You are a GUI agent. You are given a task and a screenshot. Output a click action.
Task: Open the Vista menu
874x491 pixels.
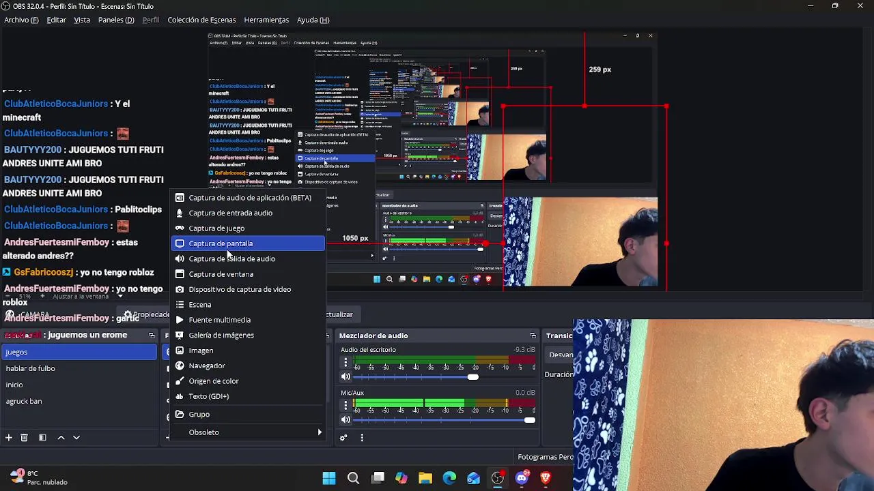(82, 20)
